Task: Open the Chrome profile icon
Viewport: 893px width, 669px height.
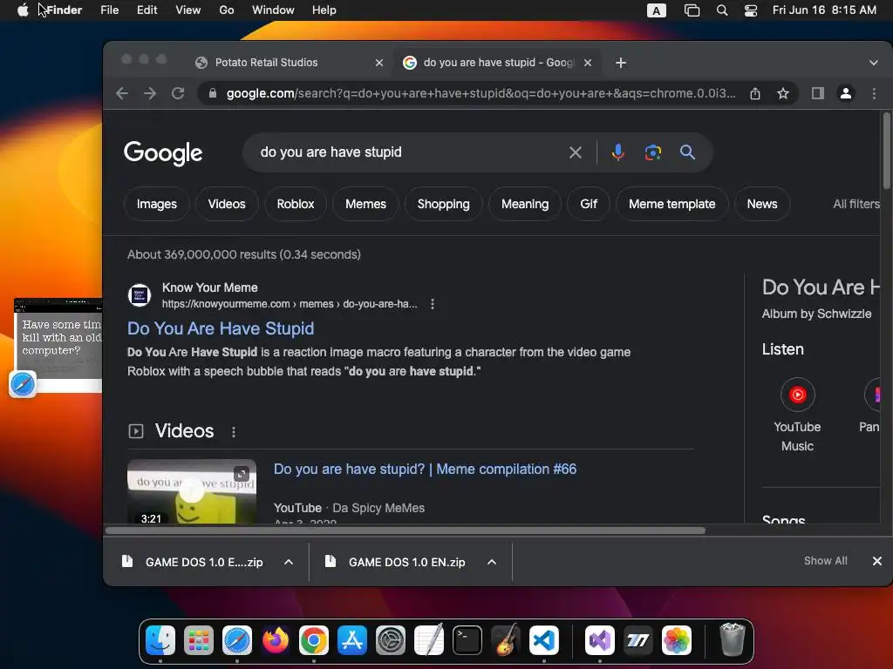Action: tap(846, 93)
